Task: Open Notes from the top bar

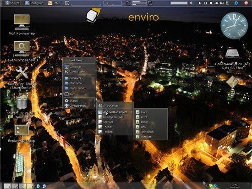Action: point(55,3)
